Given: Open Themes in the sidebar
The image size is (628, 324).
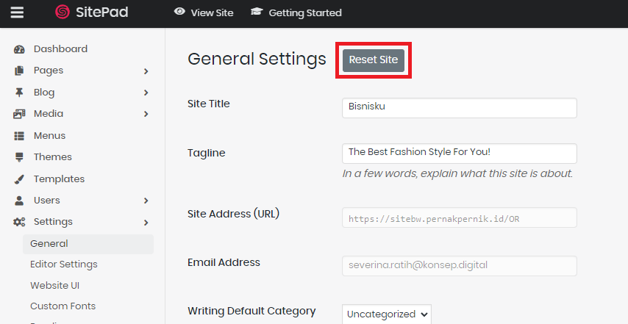Looking at the screenshot, I should (x=52, y=157).
